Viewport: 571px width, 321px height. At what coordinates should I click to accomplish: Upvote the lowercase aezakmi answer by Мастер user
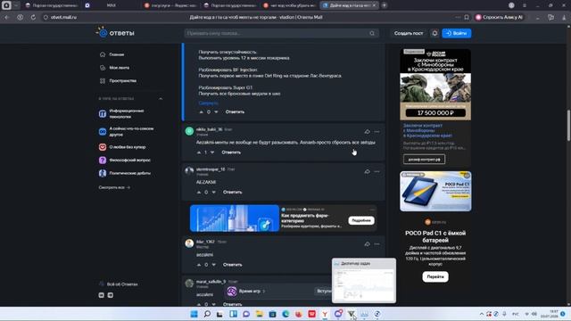[199, 265]
